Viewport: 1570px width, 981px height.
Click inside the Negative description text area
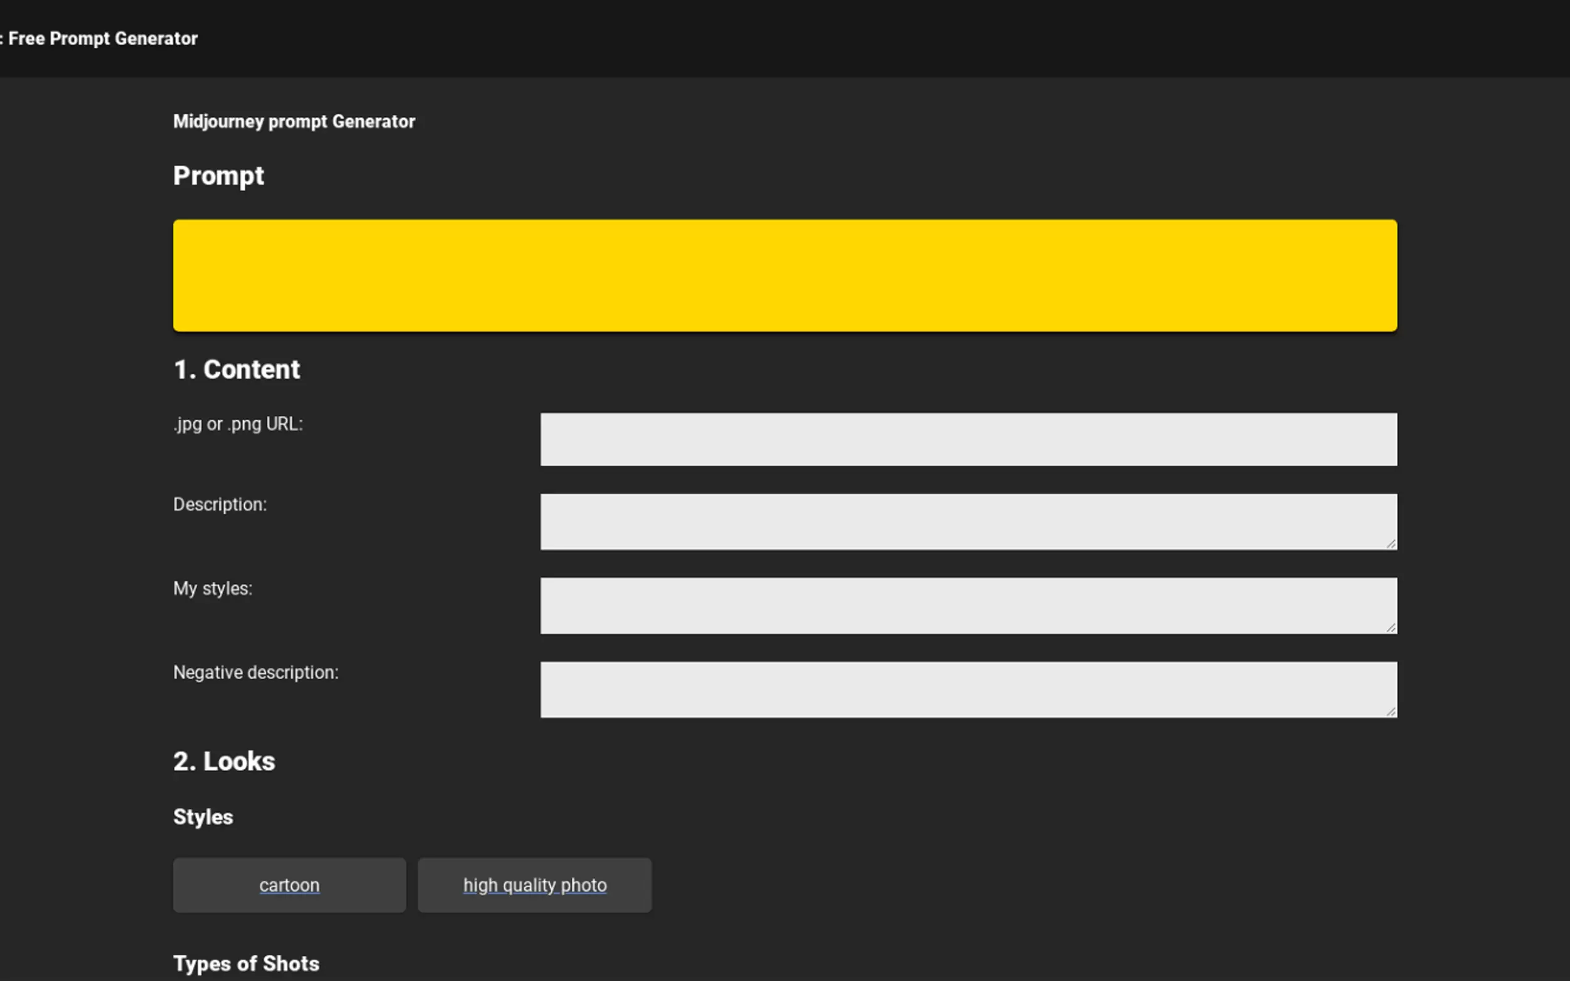tap(968, 689)
